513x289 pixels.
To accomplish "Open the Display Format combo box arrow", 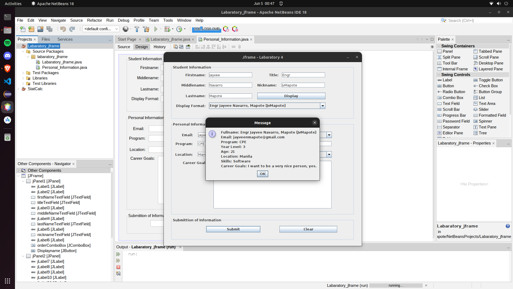I will point(322,106).
